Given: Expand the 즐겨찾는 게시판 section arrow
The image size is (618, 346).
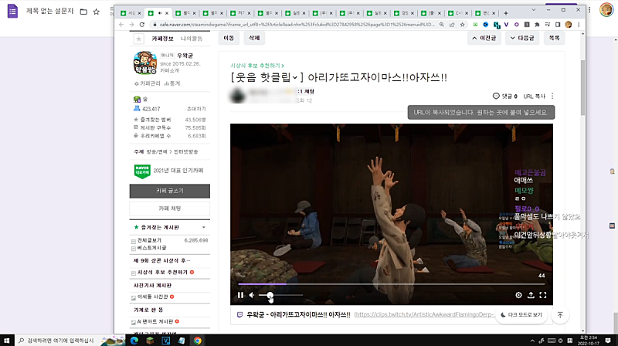Looking at the screenshot, I should [204, 229].
